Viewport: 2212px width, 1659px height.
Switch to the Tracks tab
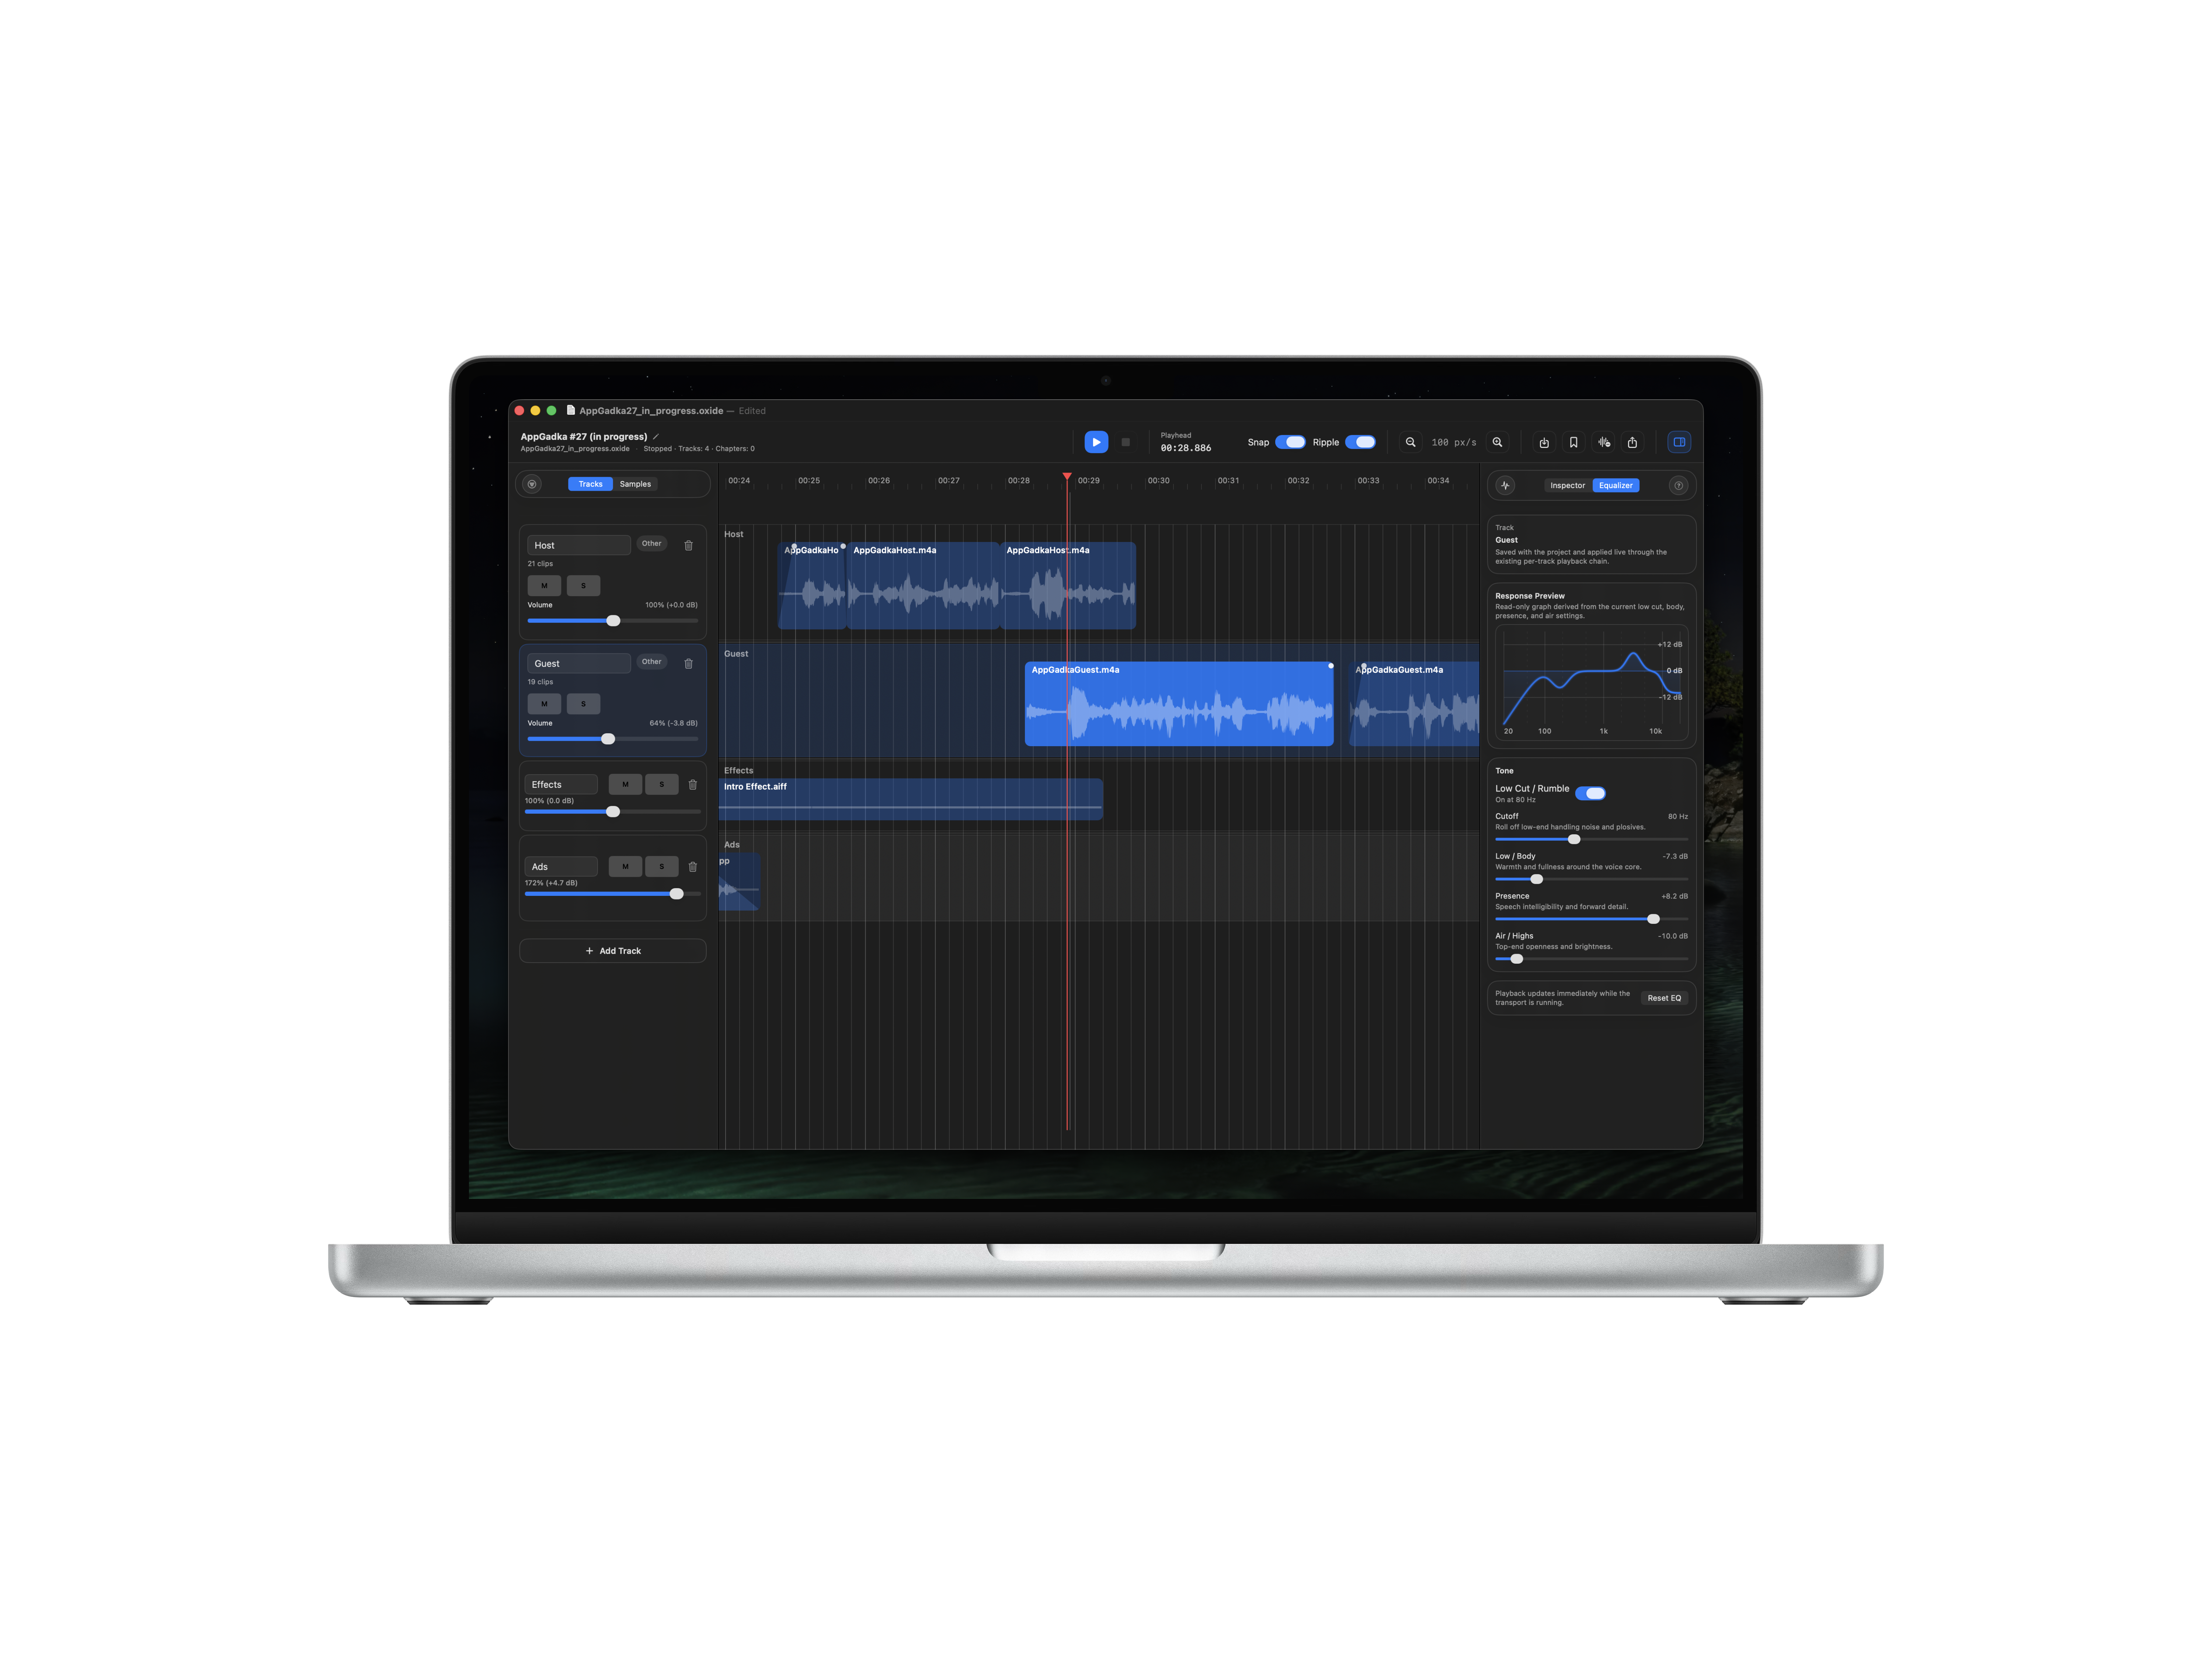pyautogui.click(x=590, y=484)
